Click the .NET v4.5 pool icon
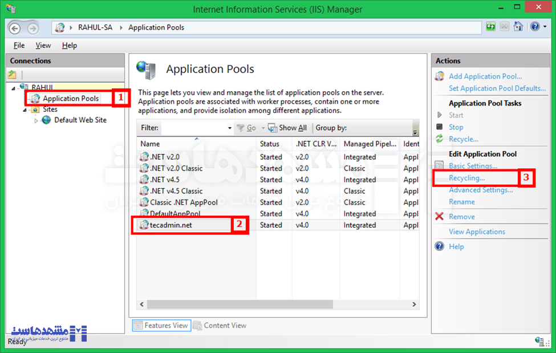This screenshot has height=353, width=556. 144,179
